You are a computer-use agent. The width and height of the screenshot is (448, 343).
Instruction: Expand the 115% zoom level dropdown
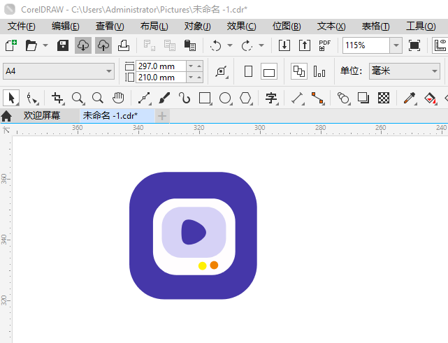pyautogui.click(x=396, y=45)
